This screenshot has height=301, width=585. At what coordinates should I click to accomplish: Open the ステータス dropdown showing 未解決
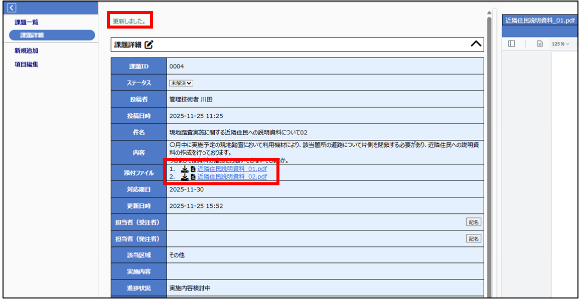click(181, 83)
